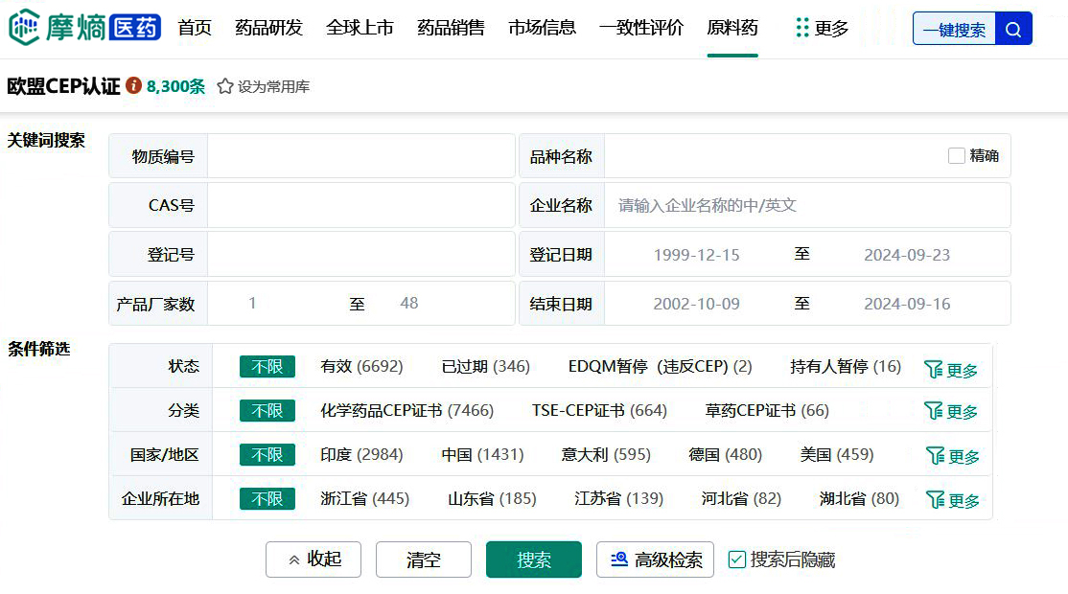1068x594 pixels.
Task: Collapse the search panel with 收起
Action: (313, 560)
